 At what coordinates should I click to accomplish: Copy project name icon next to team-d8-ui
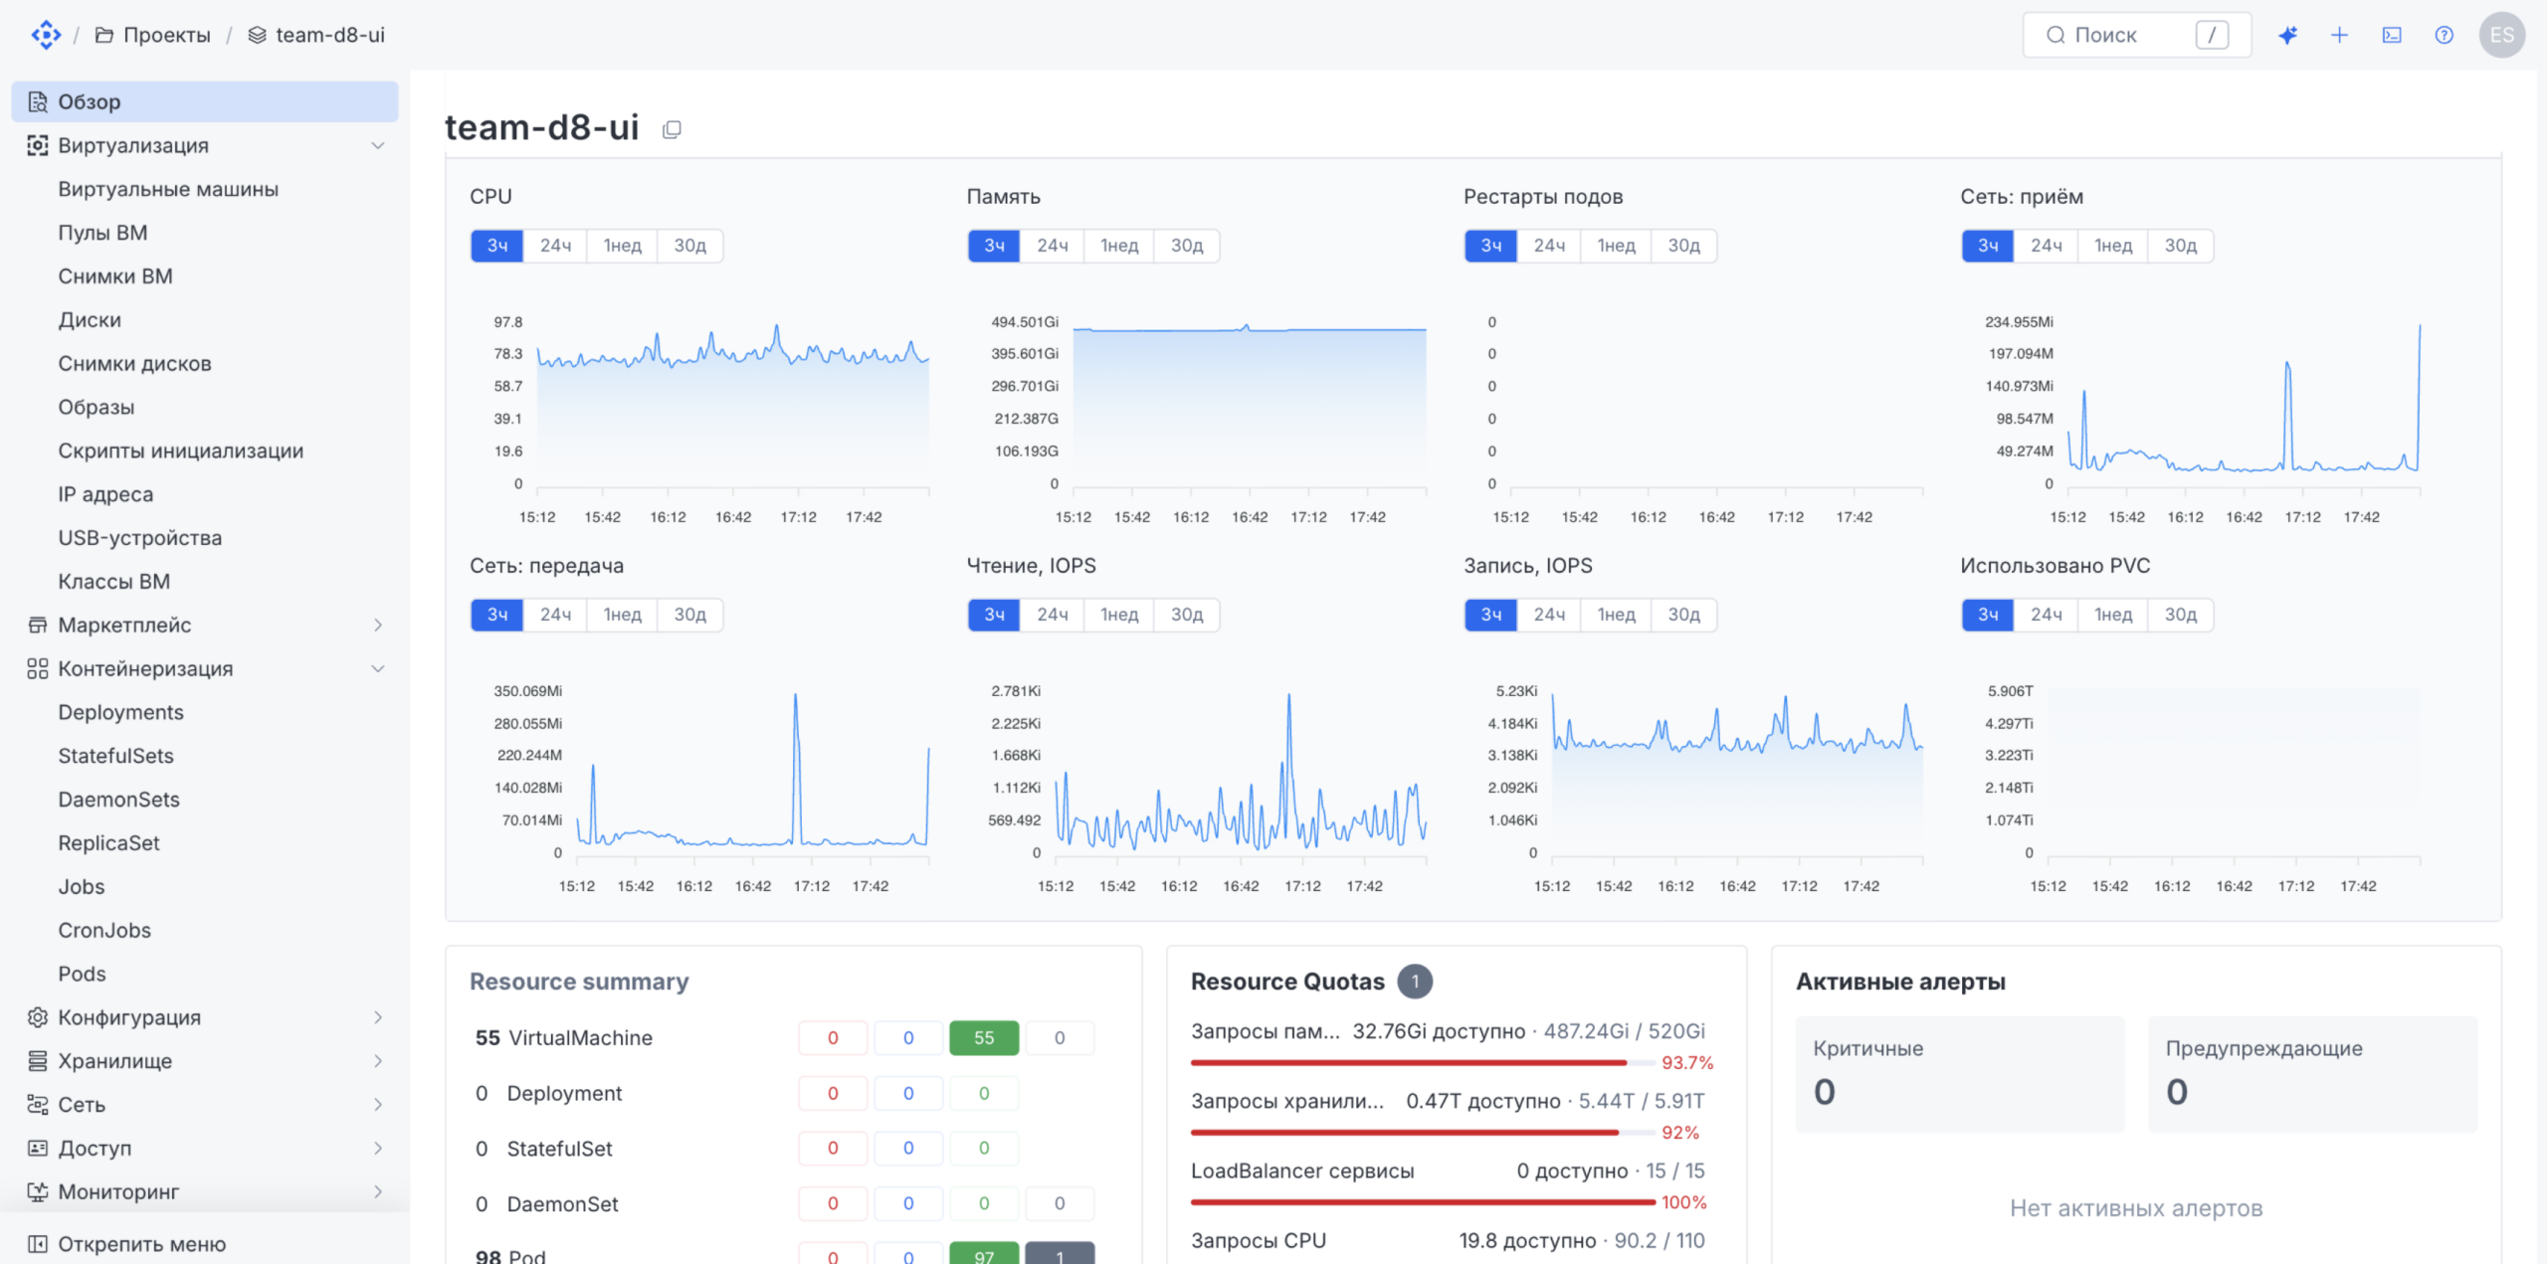point(672,129)
